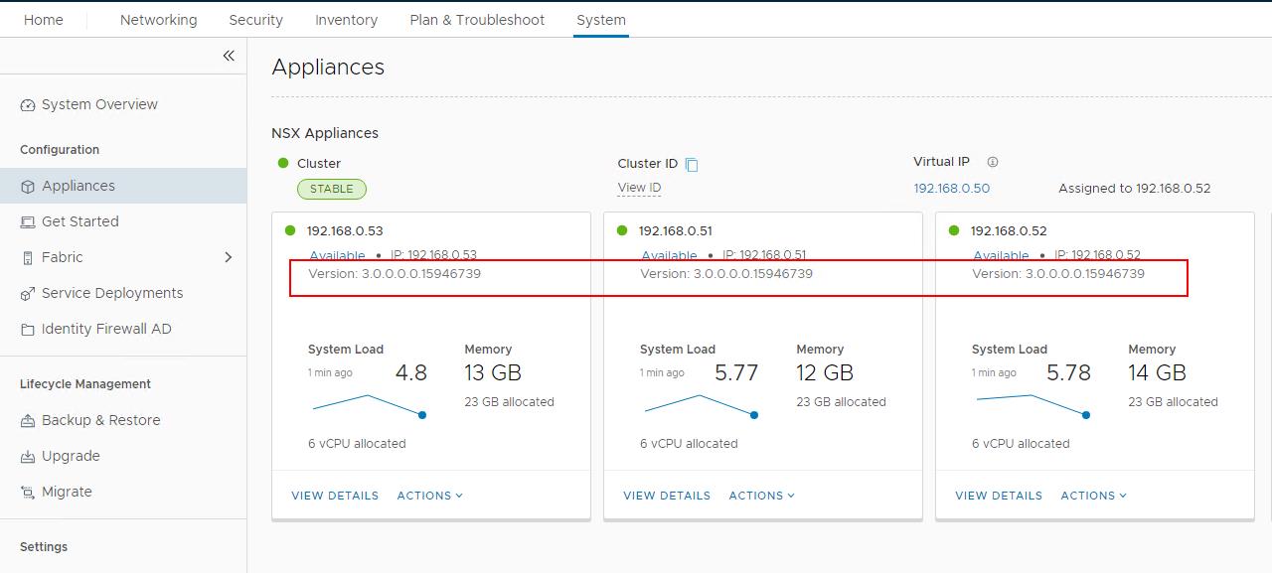The width and height of the screenshot is (1272, 573).
Task: Open Plan & Troubleshoot tab
Action: [477, 20]
